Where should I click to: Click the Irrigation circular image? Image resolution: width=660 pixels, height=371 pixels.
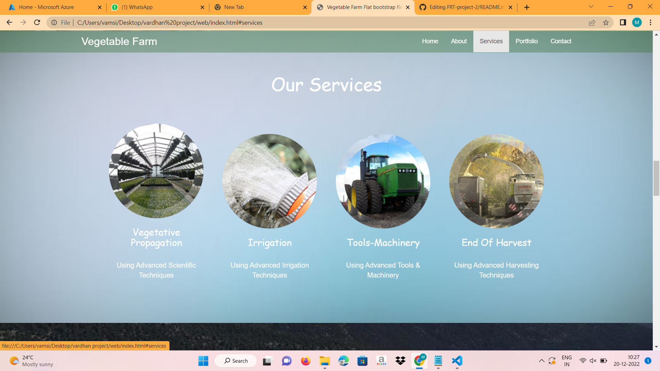[x=269, y=181]
